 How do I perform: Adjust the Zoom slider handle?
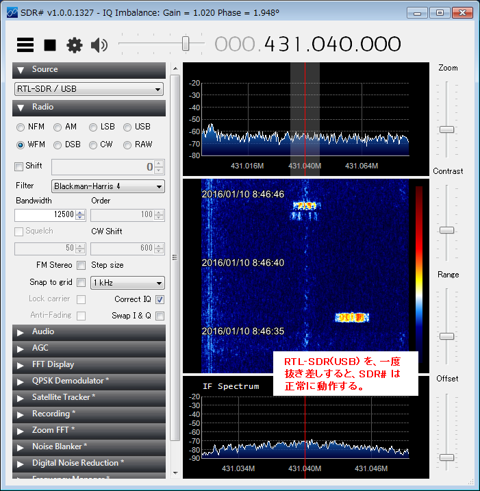(x=446, y=129)
